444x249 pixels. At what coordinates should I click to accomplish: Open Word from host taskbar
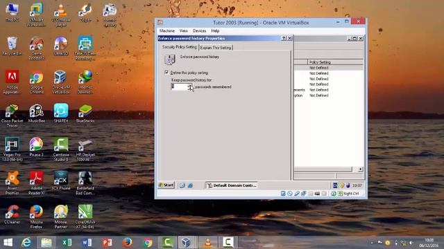click(87, 243)
